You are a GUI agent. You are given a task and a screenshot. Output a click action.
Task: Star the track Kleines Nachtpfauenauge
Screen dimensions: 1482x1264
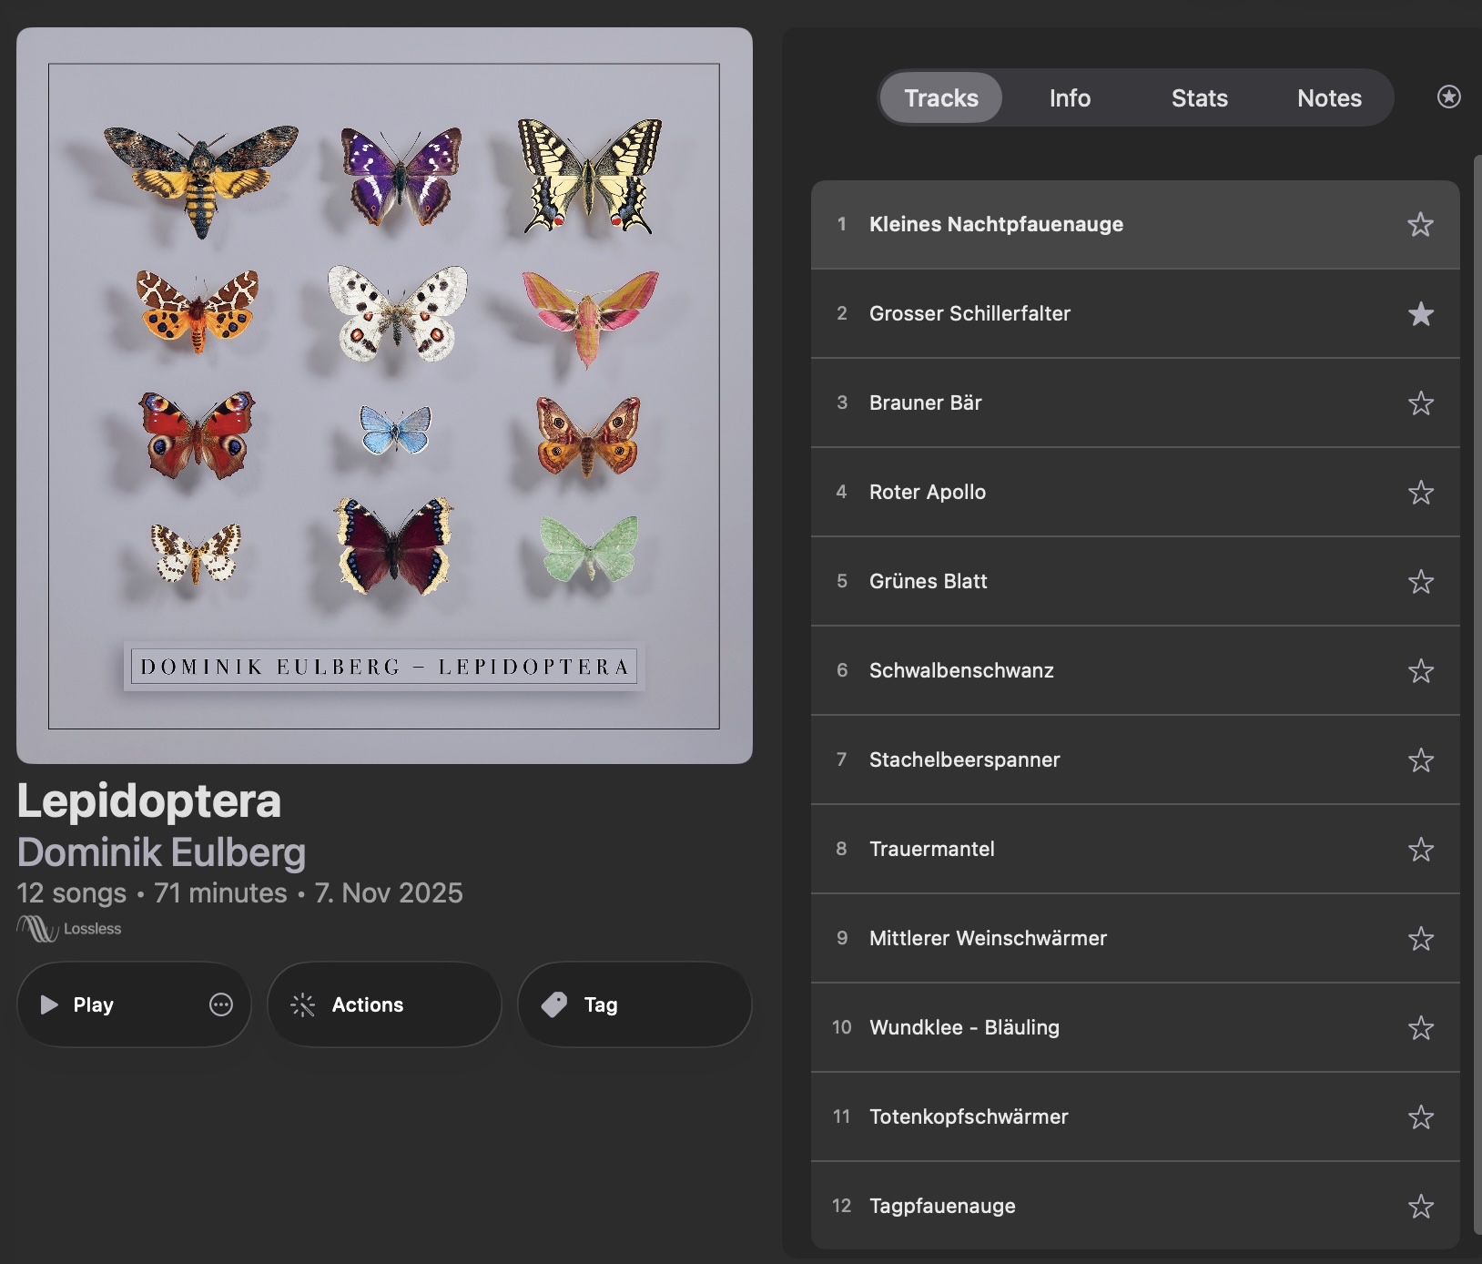(x=1420, y=225)
